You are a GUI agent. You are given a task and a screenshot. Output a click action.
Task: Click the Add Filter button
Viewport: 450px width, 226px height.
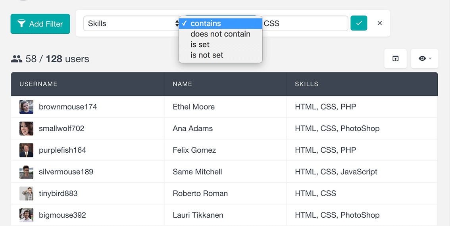40,24
